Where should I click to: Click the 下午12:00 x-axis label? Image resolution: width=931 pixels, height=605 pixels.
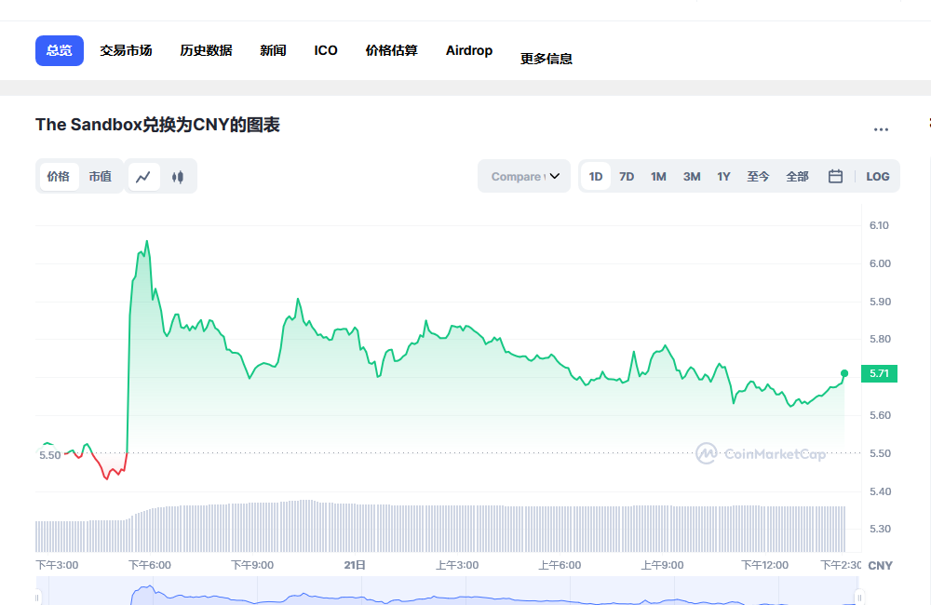764,565
